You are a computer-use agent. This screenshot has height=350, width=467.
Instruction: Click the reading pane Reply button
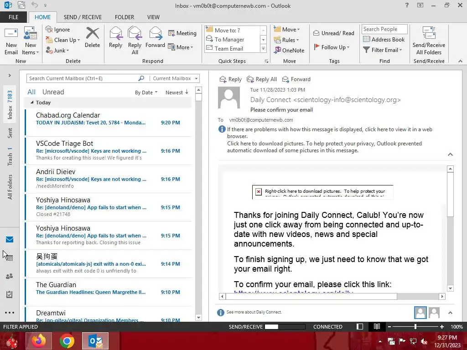coord(230,79)
